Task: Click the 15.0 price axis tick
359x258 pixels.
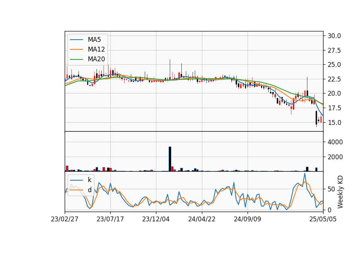Action: click(x=334, y=123)
